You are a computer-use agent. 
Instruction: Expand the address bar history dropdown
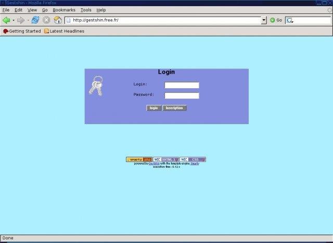(x=264, y=20)
